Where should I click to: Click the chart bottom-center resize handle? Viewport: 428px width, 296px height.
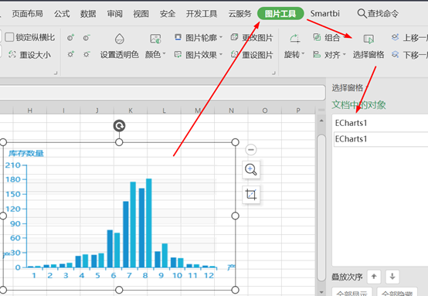(x=119, y=290)
